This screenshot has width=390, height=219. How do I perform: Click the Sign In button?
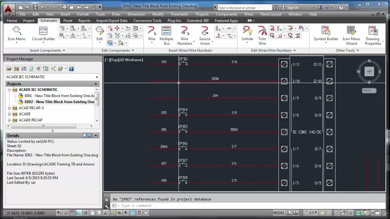[x=290, y=7]
